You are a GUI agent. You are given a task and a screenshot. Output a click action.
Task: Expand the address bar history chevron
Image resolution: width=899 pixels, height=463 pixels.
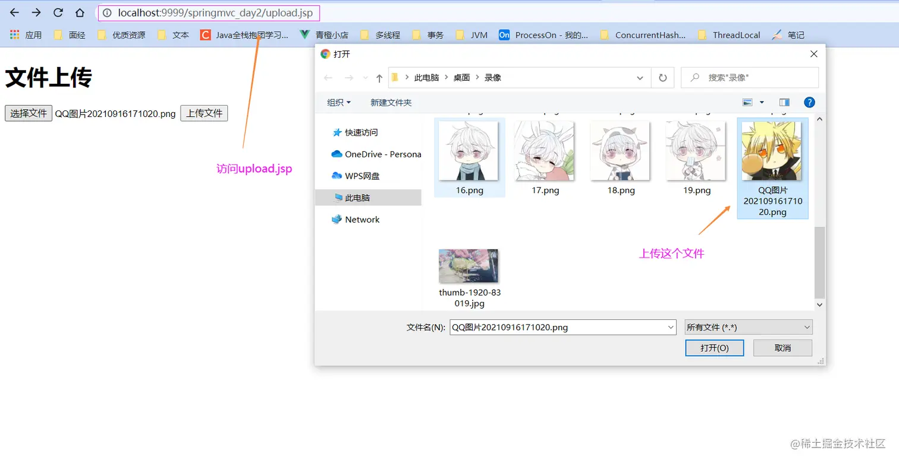click(640, 77)
